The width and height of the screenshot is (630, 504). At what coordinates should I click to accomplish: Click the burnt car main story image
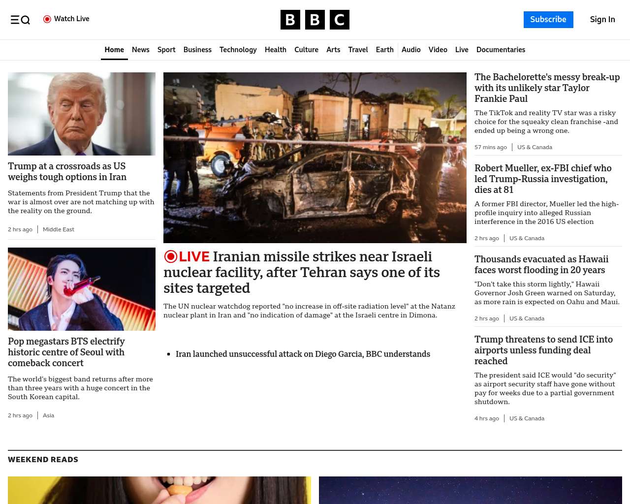pos(315,157)
